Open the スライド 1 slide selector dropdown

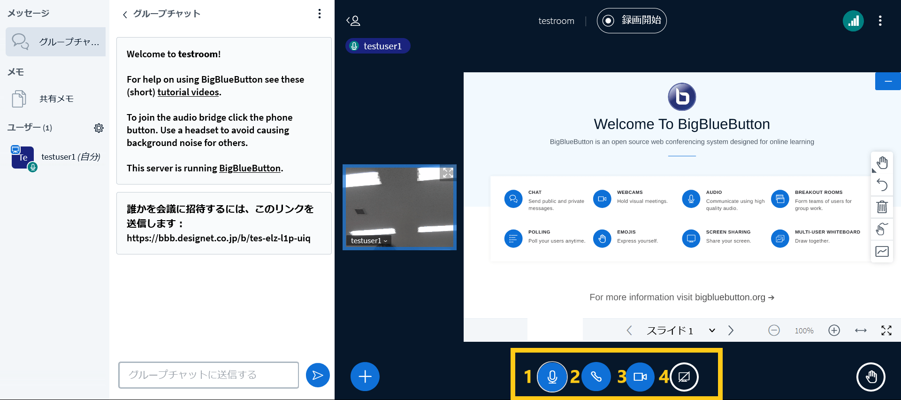681,331
